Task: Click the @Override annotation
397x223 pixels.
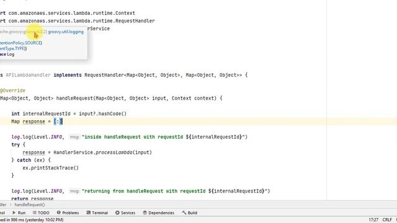Action: [x=12, y=90]
